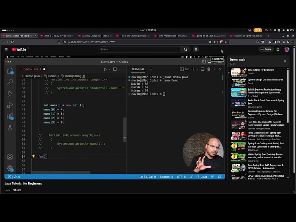Open YouTube notifications bell
The image size is (296, 222).
(x=278, y=49)
